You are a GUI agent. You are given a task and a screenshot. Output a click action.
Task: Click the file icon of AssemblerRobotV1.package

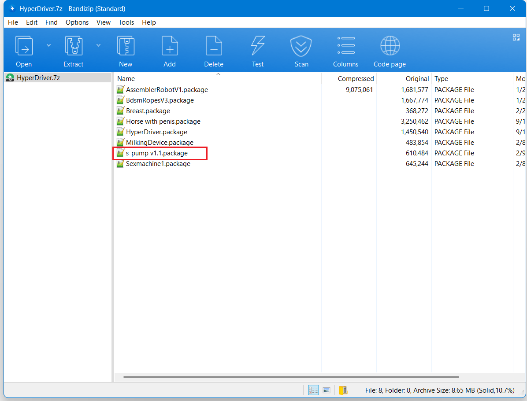[120, 90]
